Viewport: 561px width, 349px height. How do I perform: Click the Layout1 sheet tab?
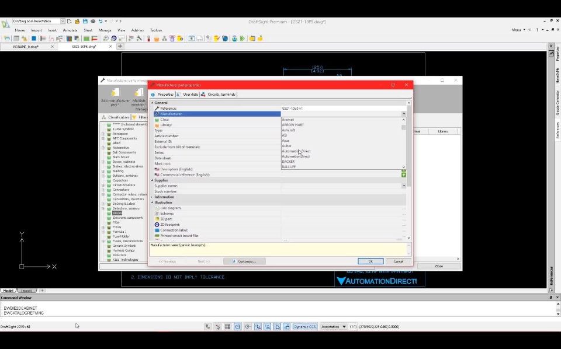point(27,291)
